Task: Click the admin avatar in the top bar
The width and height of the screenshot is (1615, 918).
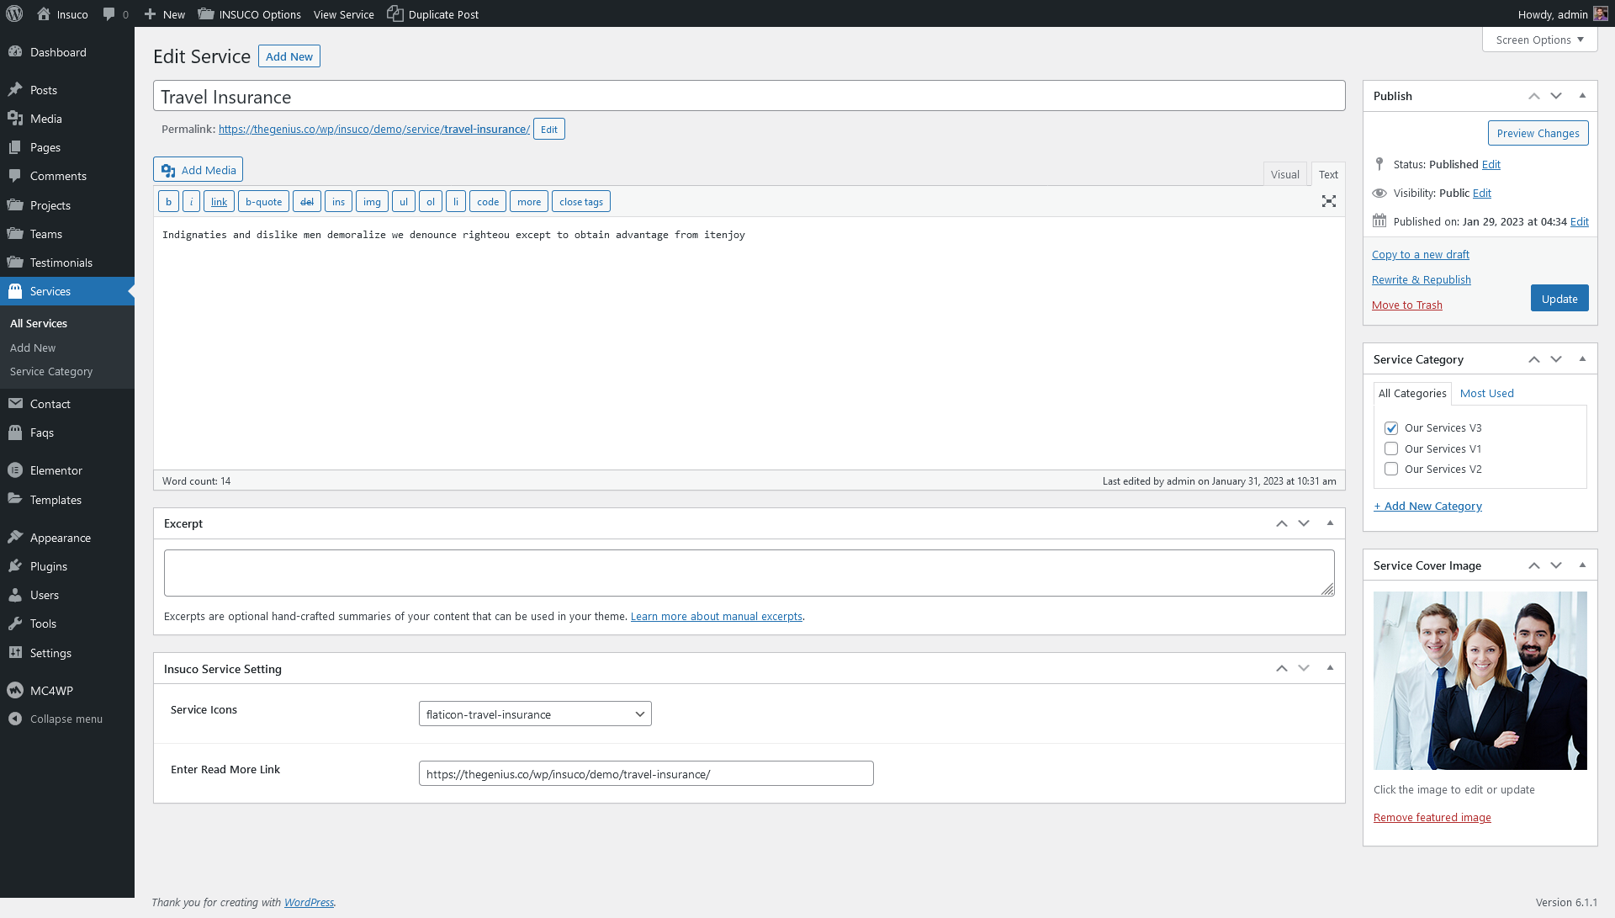Action: [1600, 13]
